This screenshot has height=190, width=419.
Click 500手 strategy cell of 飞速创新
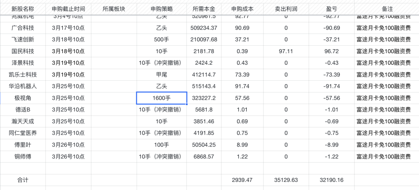(162, 40)
